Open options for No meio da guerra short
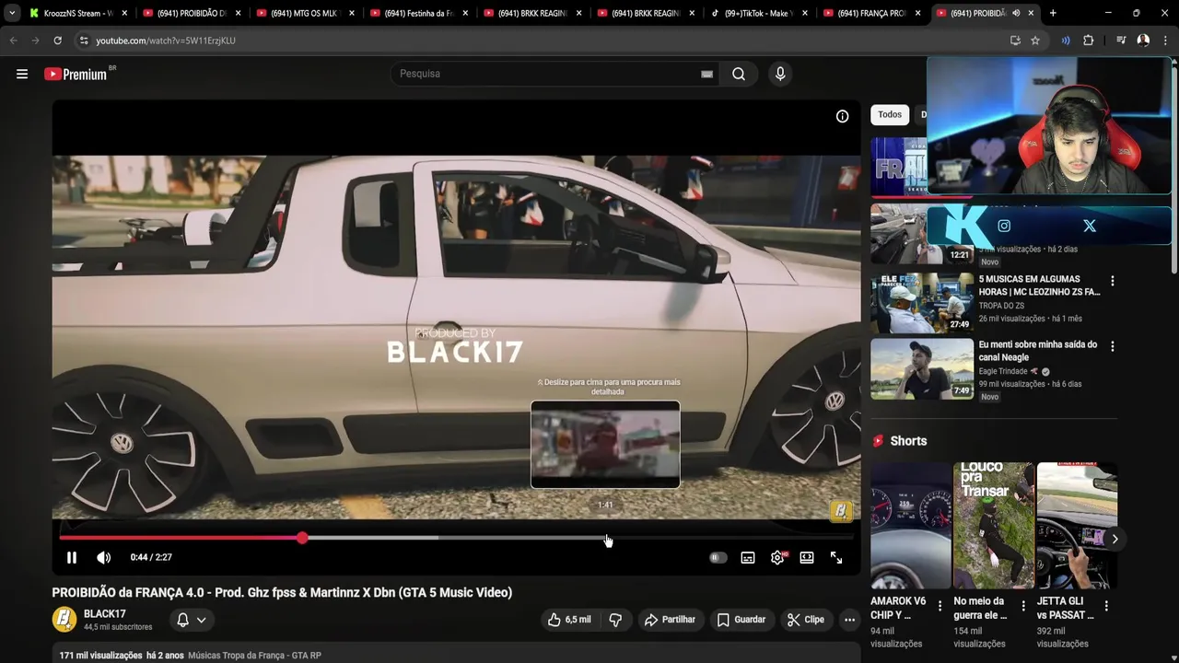Viewport: 1179px width, 663px height. click(x=1022, y=606)
